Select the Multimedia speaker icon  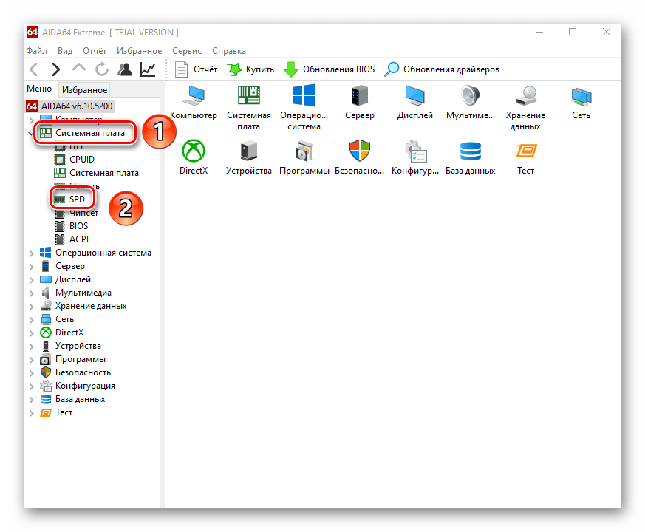471,96
